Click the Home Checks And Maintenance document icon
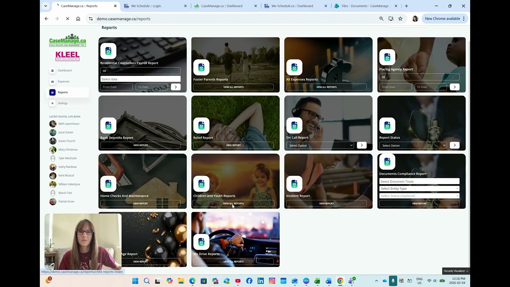The image size is (510, 287). (x=108, y=184)
